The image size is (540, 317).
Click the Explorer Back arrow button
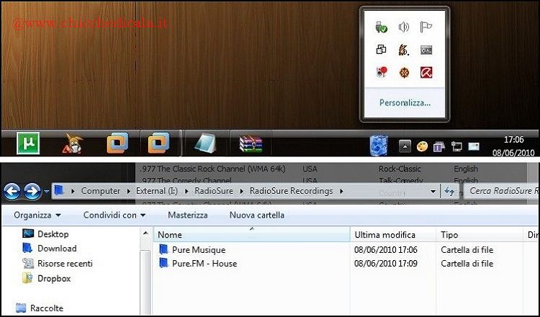coord(12,191)
